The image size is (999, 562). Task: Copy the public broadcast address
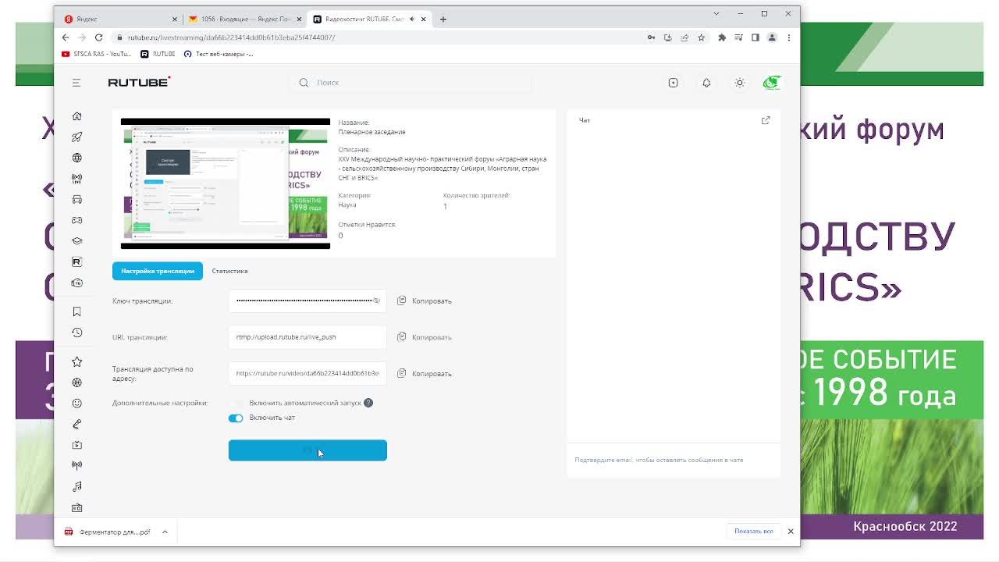[425, 373]
